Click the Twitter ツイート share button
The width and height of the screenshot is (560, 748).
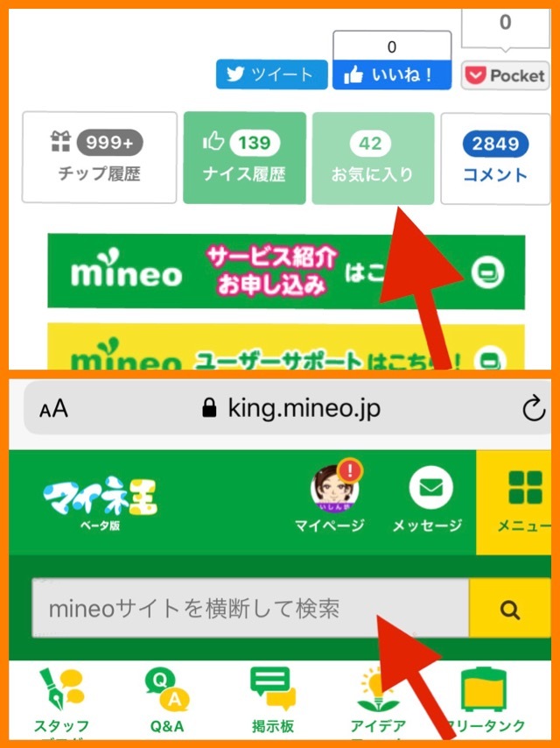(271, 74)
